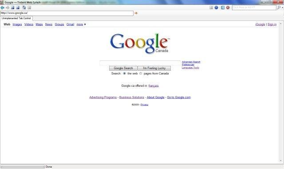Click the teal refresh icon in toolbar

click(x=223, y=8)
